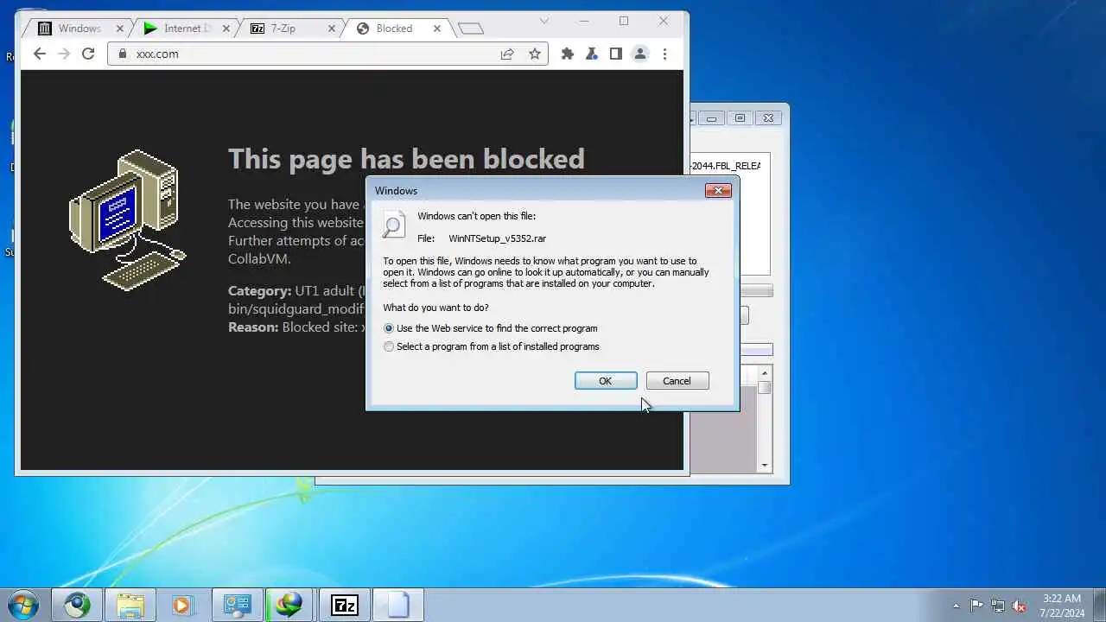1106x622 pixels.
Task: Confirm with the OK button
Action: (606, 381)
